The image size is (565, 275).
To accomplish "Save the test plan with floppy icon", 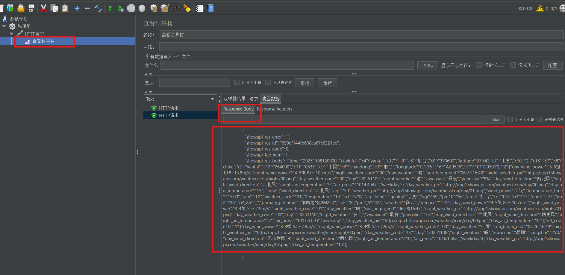I will point(31,8).
